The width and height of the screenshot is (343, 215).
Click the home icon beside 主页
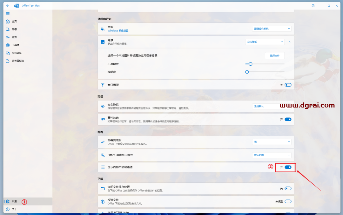(8, 22)
